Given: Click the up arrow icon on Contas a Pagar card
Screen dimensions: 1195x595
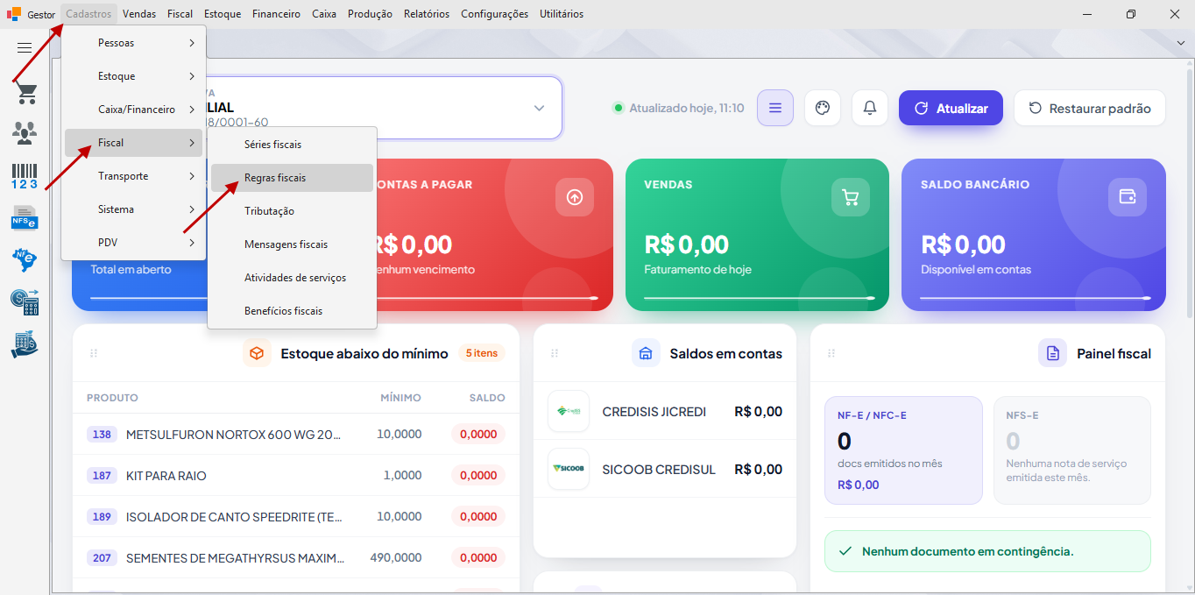Looking at the screenshot, I should (575, 197).
